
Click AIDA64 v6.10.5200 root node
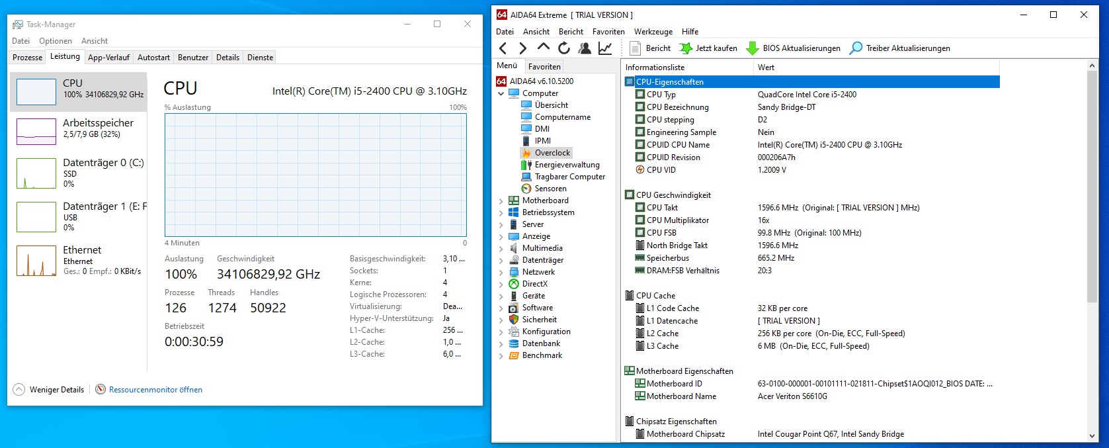point(535,81)
